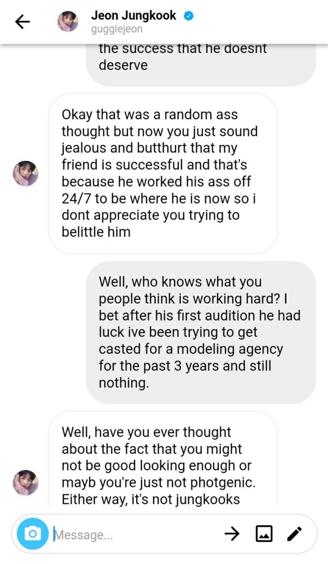328x564 pixels.
Task: Click the guggiejeon username
Action: click(116, 29)
